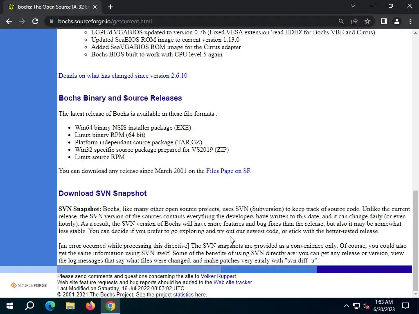This screenshot has width=419, height=314.
Task: Reload the Bochs page
Action: click(35, 21)
